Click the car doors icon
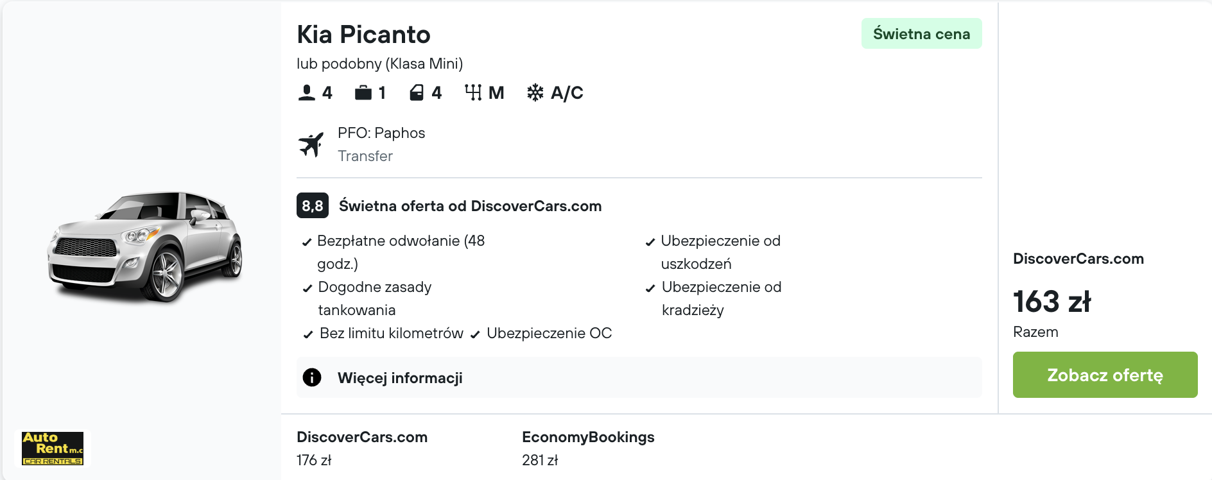1212x480 pixels. (417, 93)
